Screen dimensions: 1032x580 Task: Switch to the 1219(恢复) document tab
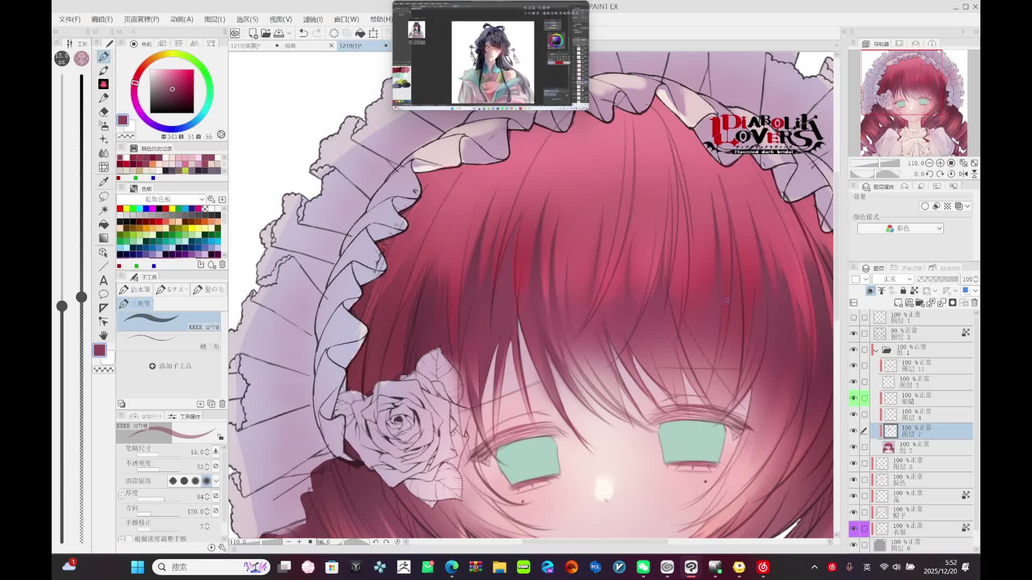(246, 46)
